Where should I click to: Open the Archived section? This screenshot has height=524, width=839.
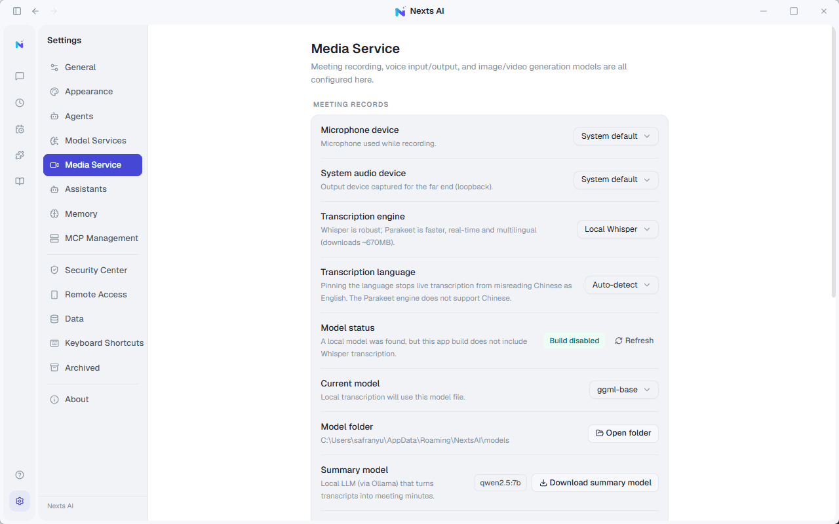pyautogui.click(x=92, y=368)
